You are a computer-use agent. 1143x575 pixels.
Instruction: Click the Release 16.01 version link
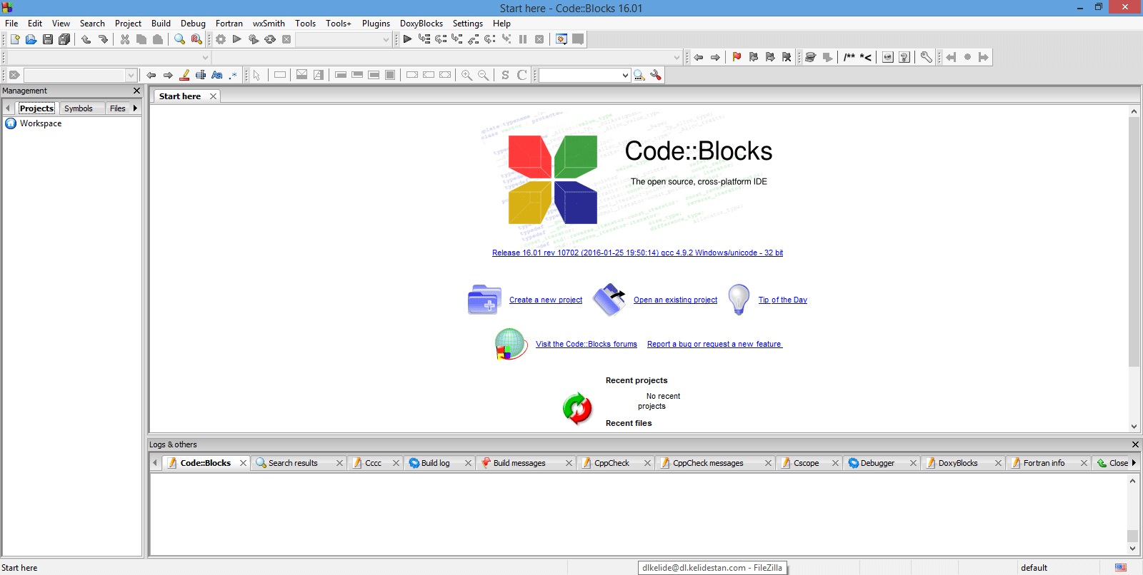pos(637,253)
